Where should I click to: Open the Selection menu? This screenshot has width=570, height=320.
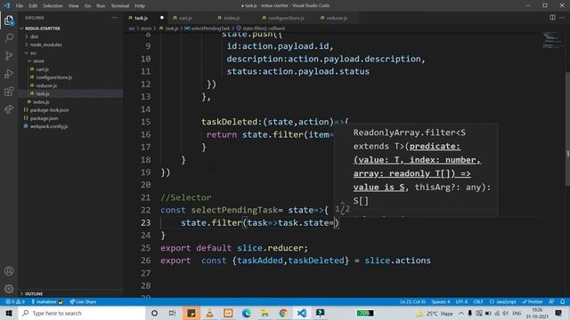click(x=53, y=6)
